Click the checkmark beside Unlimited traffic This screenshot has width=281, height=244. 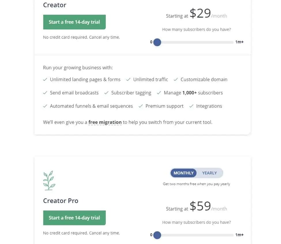pos(128,79)
